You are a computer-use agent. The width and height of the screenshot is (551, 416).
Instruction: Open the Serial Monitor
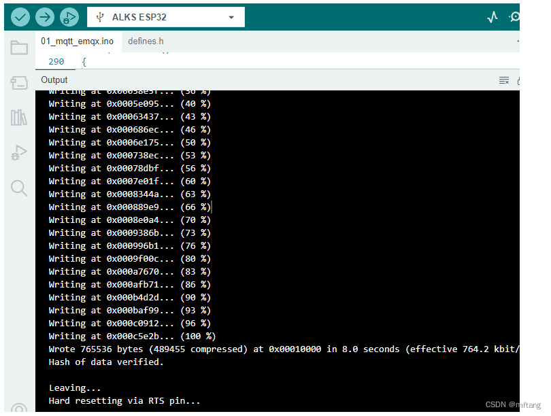[x=515, y=15]
